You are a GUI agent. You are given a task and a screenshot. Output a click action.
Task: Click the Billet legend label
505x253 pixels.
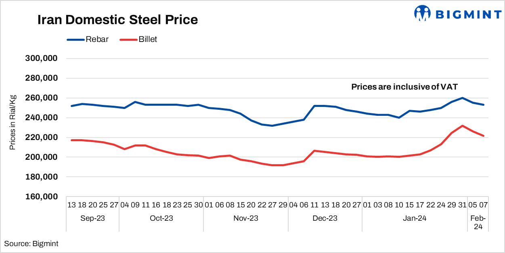(x=148, y=40)
